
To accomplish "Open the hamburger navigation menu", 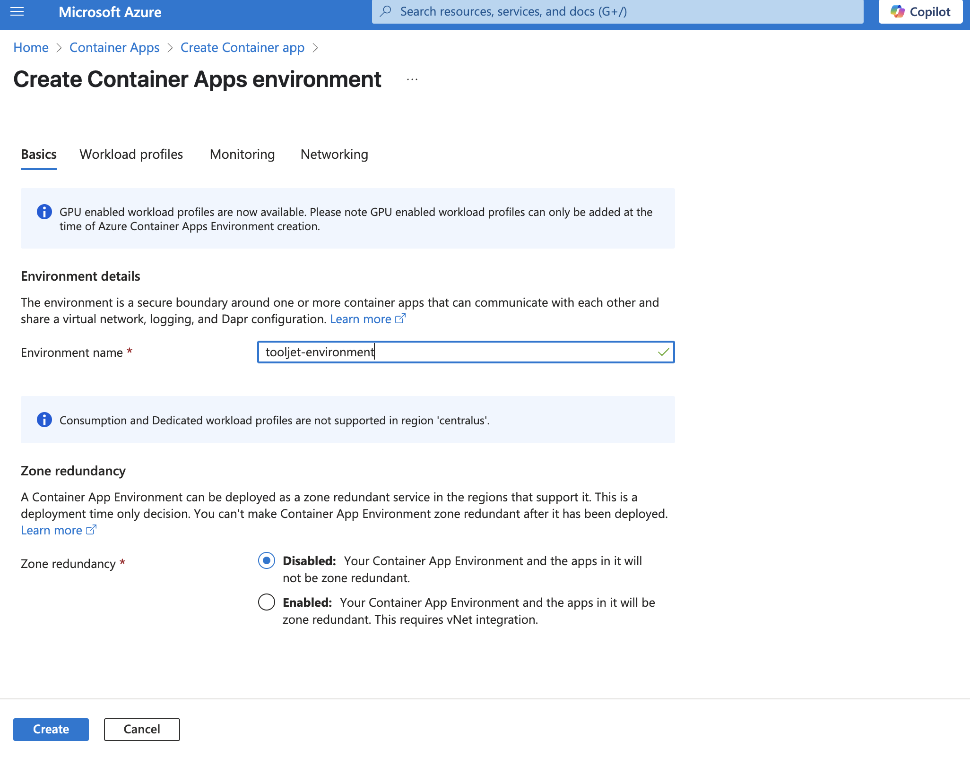I will point(17,12).
